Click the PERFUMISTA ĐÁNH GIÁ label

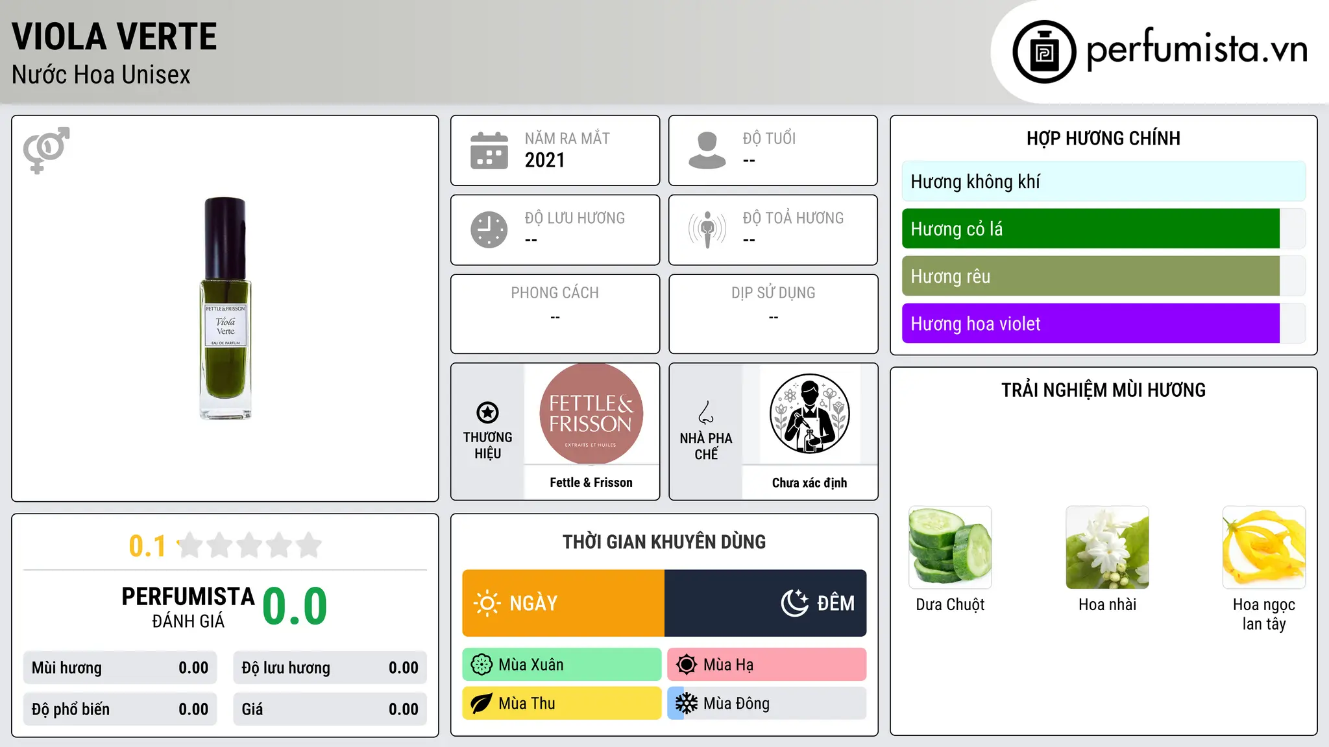pos(188,607)
